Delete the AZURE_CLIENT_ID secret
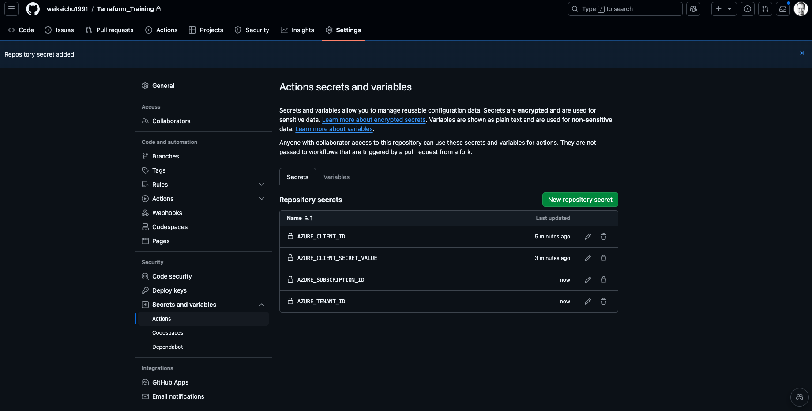The image size is (812, 411). coord(604,237)
